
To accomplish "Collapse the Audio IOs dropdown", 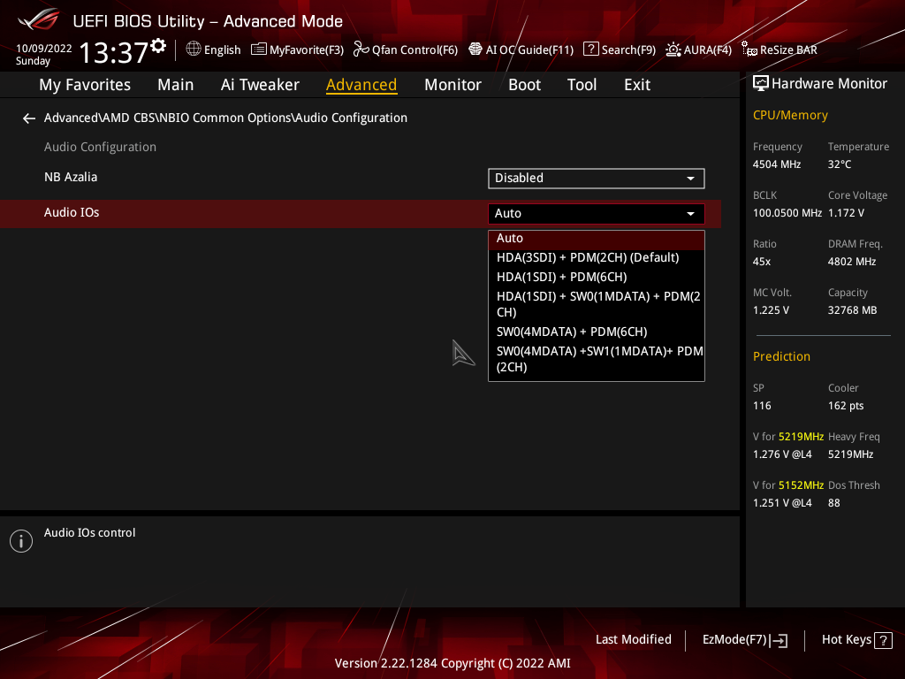I will (596, 213).
